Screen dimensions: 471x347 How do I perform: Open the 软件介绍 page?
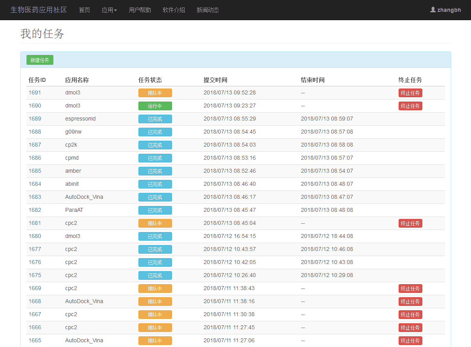174,10
